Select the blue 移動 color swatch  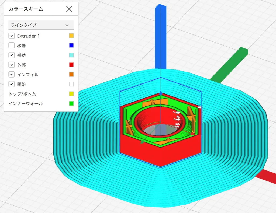(x=71, y=46)
